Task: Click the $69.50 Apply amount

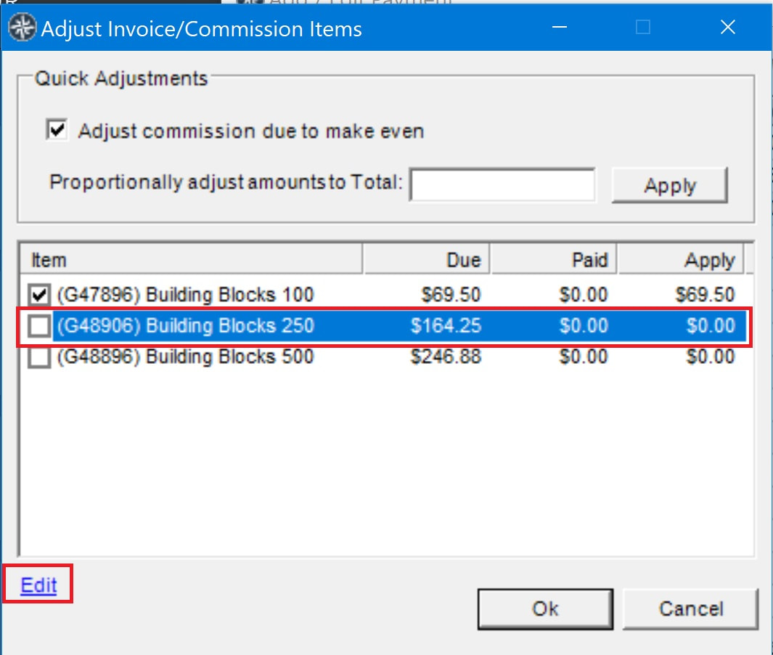Action: [x=705, y=295]
